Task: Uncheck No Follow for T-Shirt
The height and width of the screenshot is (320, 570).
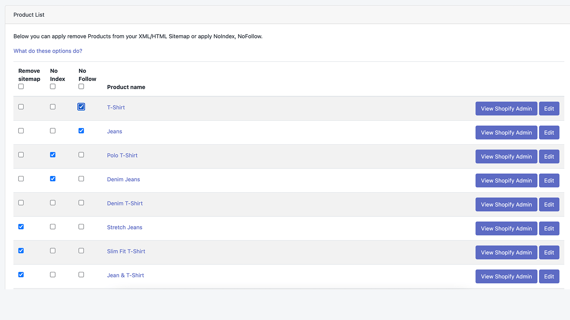Action: [81, 107]
